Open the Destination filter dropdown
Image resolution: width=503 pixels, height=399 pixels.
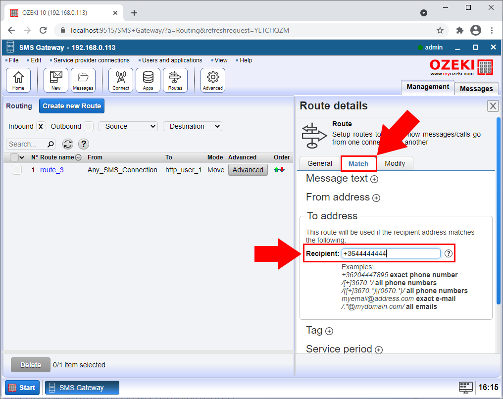[193, 126]
